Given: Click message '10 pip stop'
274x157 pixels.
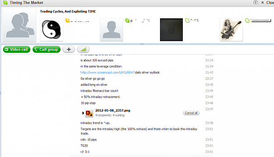Looking at the screenshot, I should (x=88, y=103).
